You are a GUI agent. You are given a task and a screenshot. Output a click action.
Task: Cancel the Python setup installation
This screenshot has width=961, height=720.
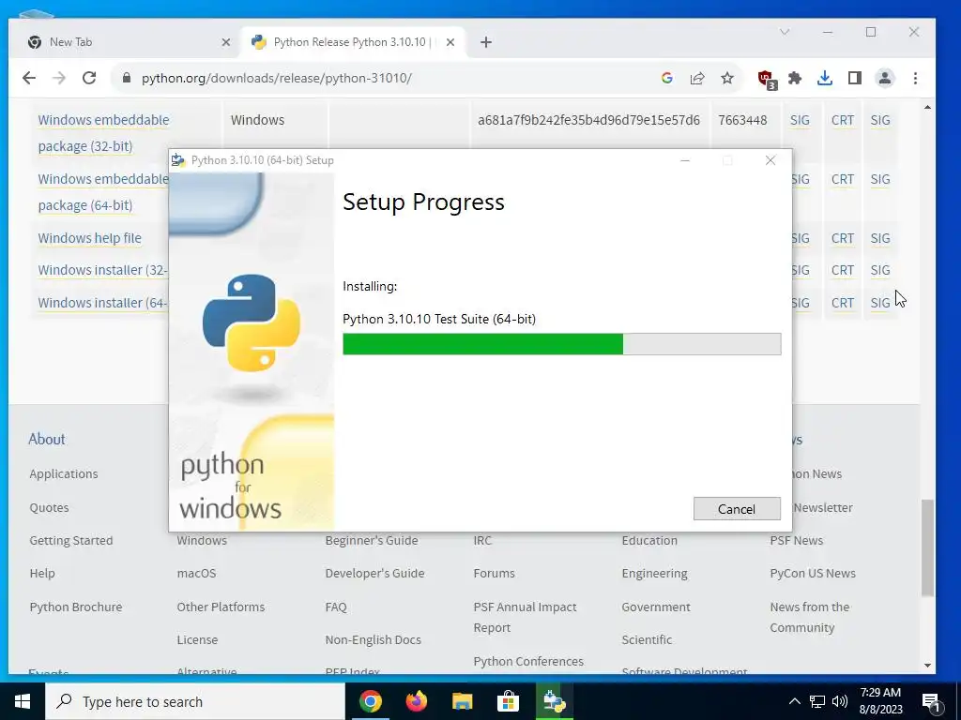pyautogui.click(x=737, y=509)
